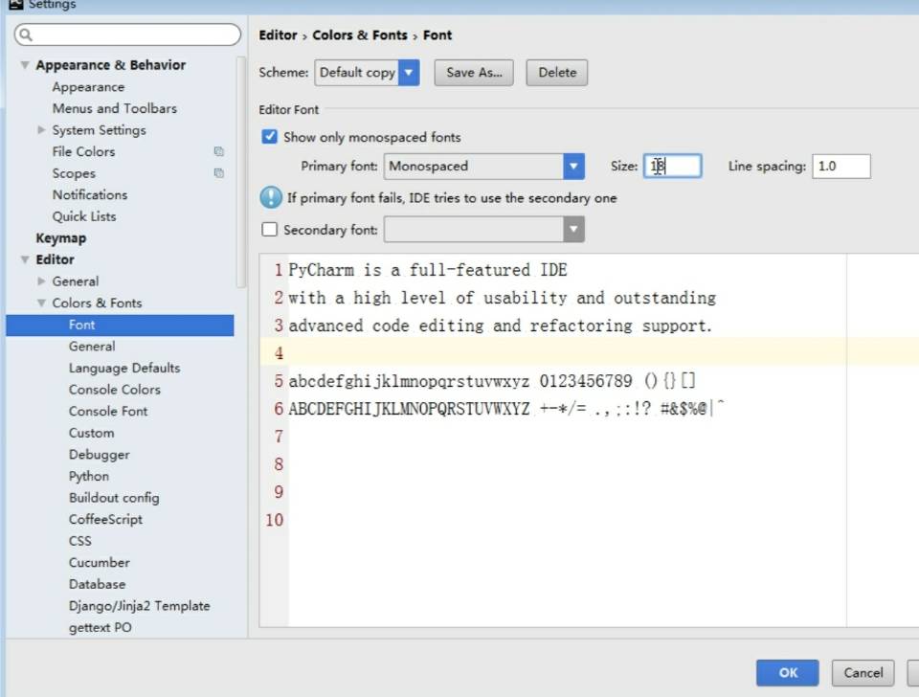The height and width of the screenshot is (697, 919).
Task: Click the settings tree vertical scrollbar
Action: coord(241,171)
